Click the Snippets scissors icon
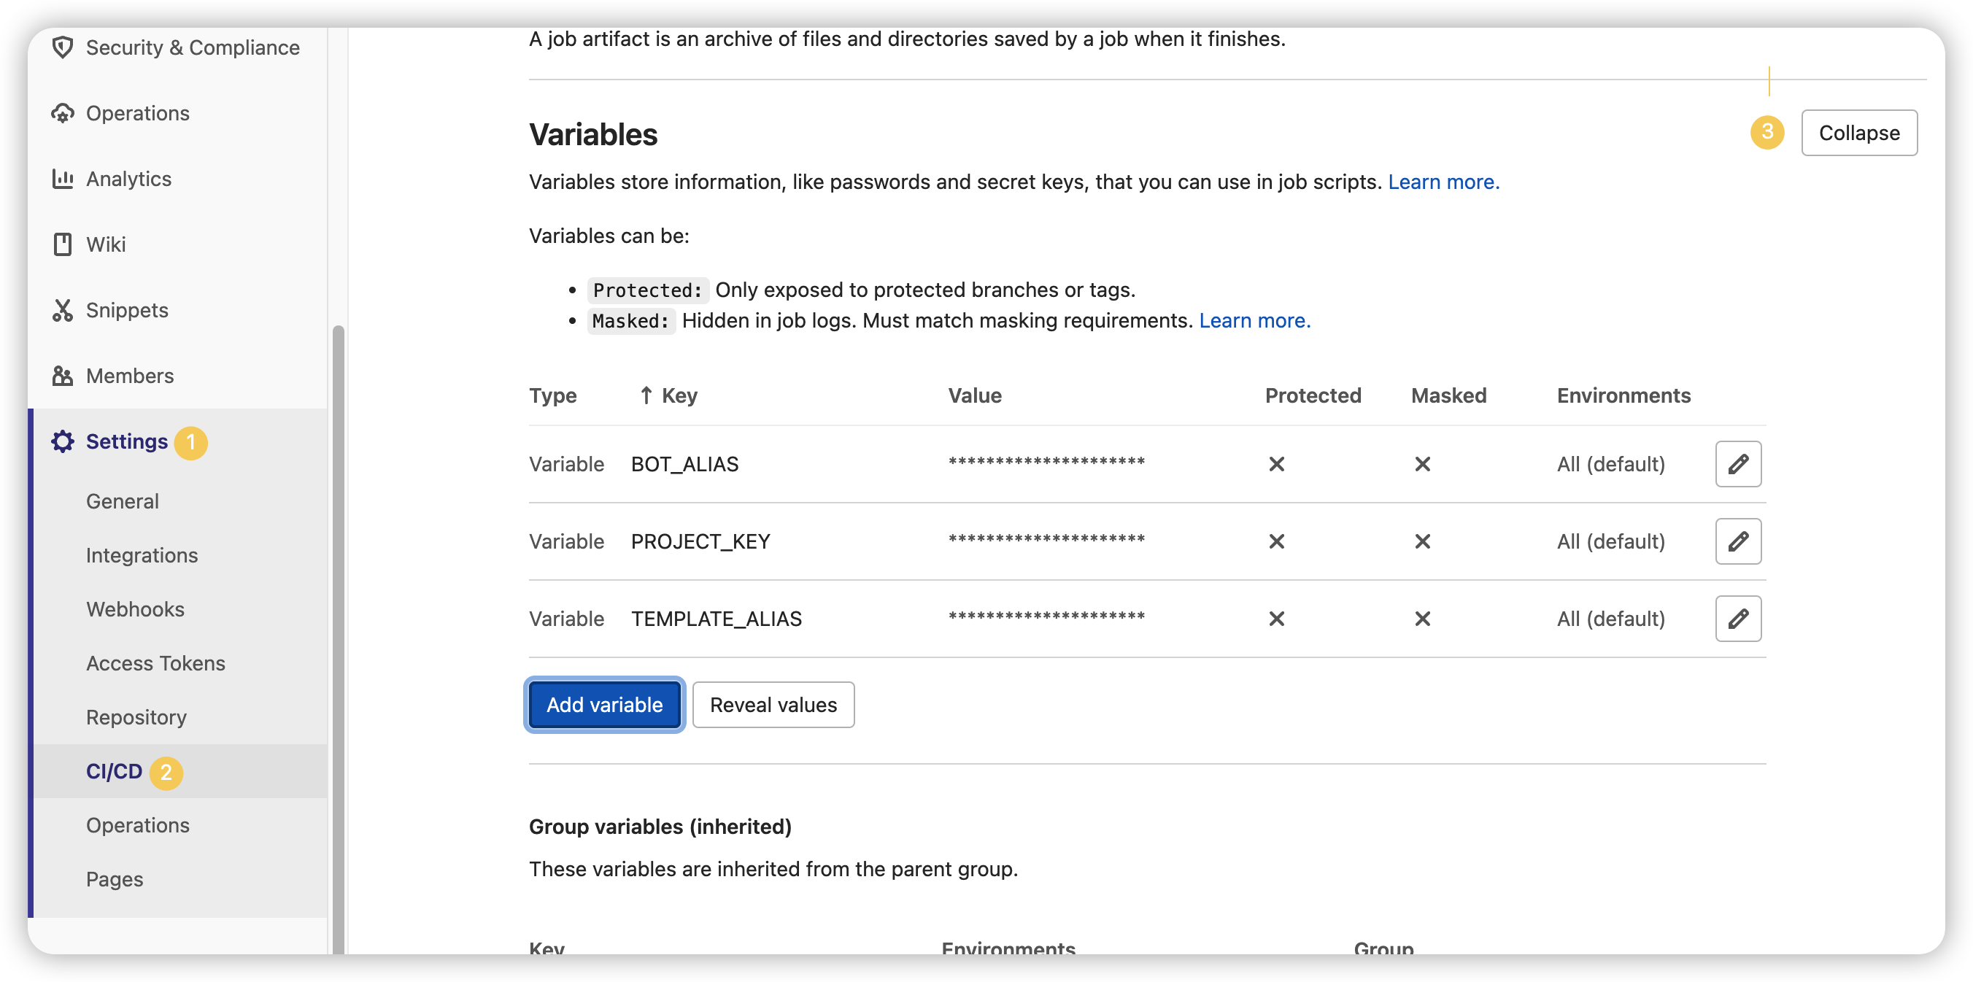The image size is (1973, 982). click(x=63, y=310)
